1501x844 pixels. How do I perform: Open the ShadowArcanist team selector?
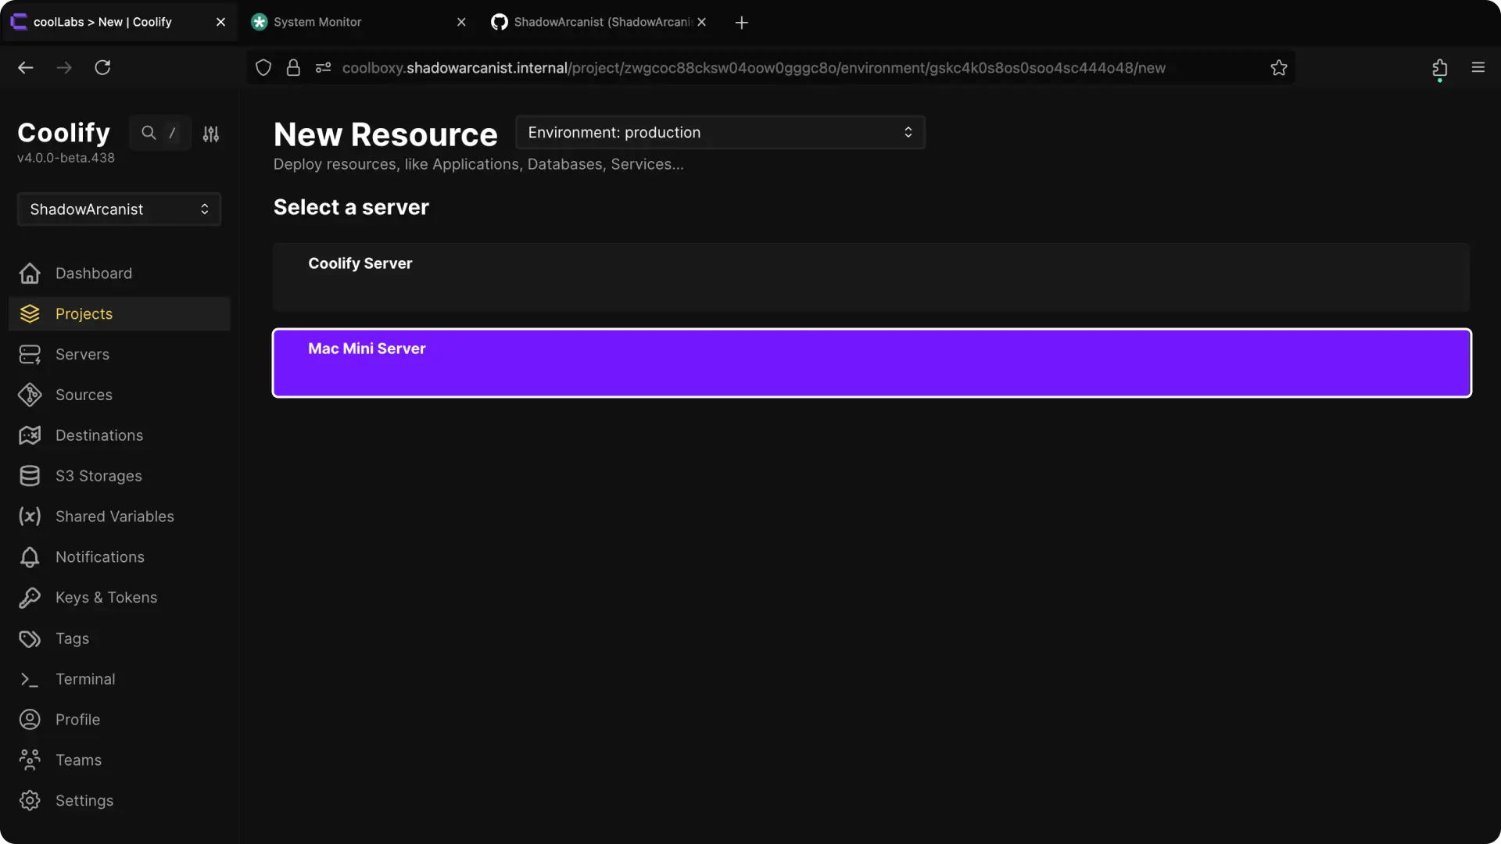pos(119,209)
